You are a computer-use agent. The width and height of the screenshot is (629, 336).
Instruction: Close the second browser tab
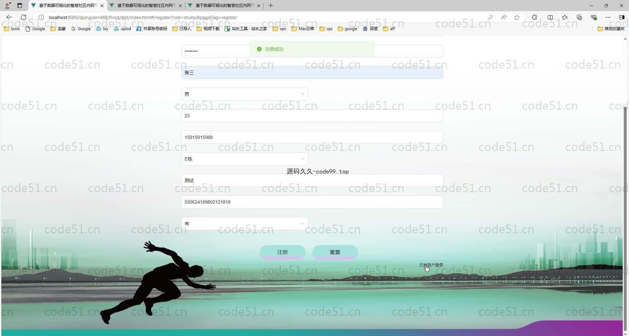tap(180, 6)
